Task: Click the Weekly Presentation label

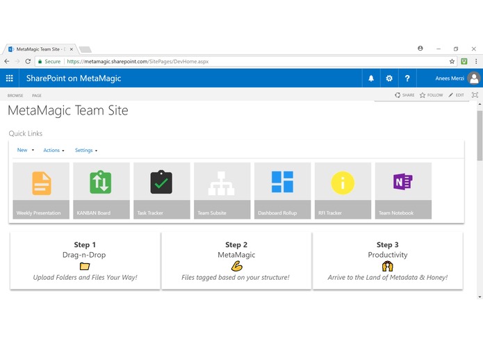Action: [x=38, y=213]
